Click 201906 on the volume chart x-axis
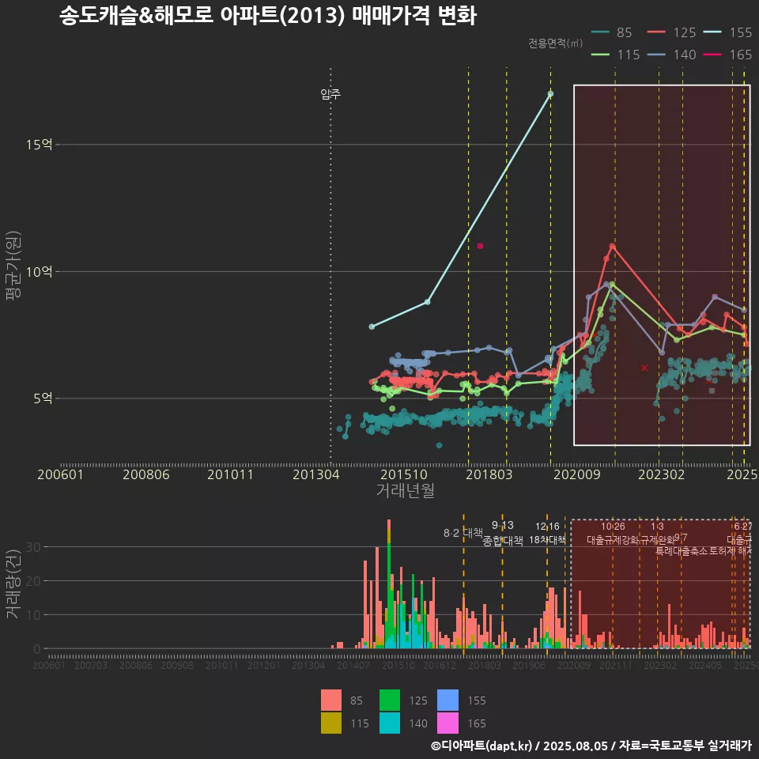This screenshot has height=759, width=759. pyautogui.click(x=529, y=665)
